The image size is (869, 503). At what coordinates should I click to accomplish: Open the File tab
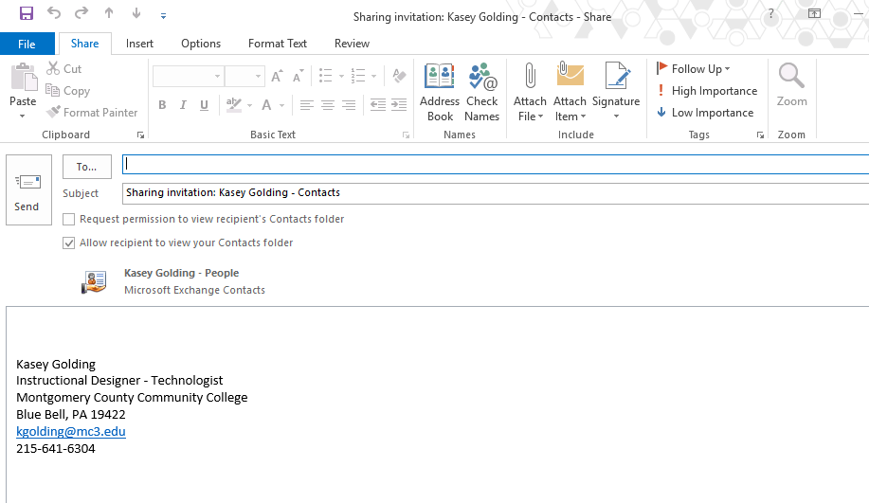pos(27,44)
